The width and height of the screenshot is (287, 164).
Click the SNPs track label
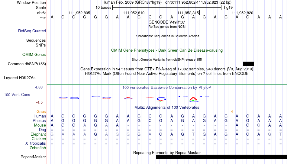pos(41,45)
